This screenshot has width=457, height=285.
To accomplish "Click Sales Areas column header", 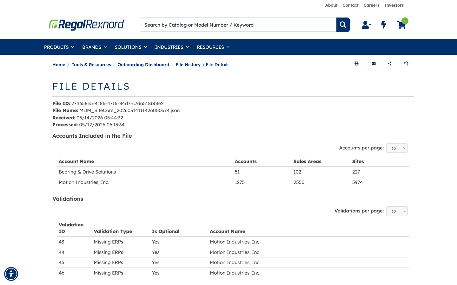I will click(308, 161).
